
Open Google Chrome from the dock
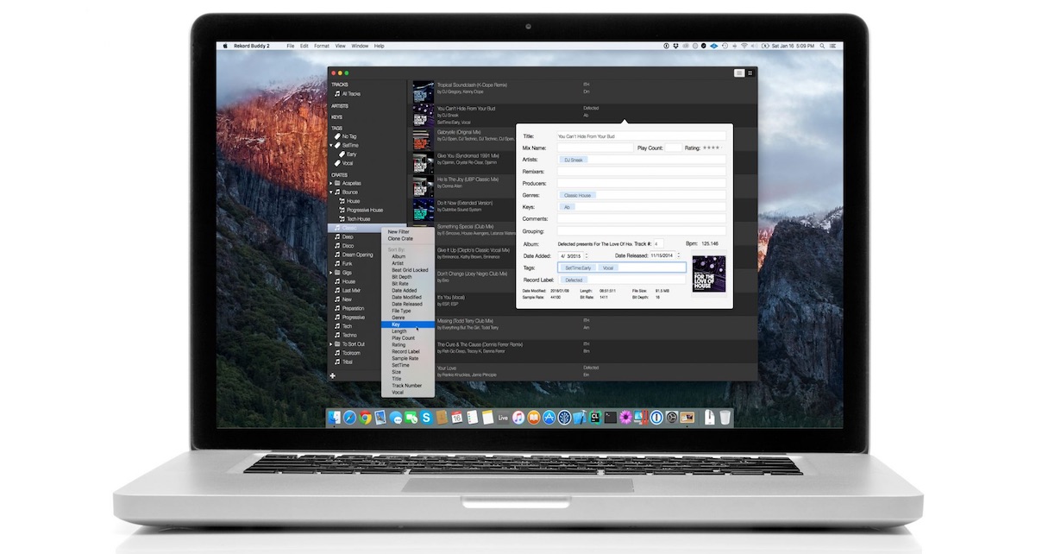[x=366, y=418]
